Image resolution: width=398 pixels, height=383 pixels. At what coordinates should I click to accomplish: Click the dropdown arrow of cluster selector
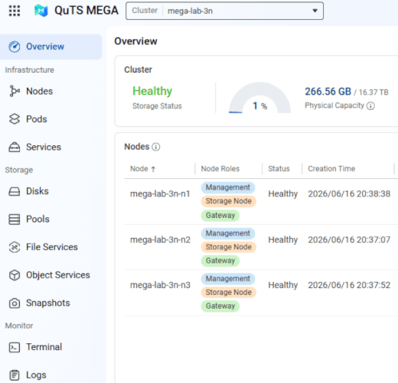coord(315,11)
